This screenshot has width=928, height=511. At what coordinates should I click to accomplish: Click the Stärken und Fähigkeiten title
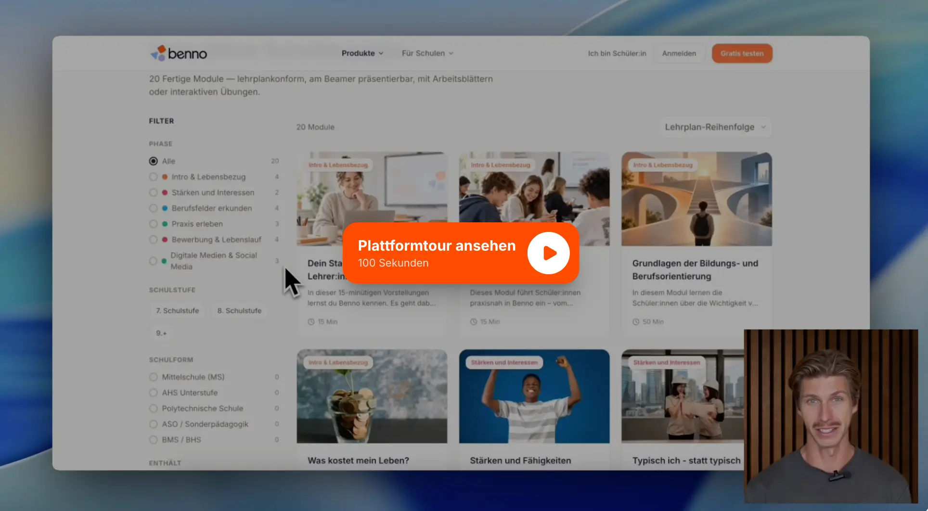520,460
